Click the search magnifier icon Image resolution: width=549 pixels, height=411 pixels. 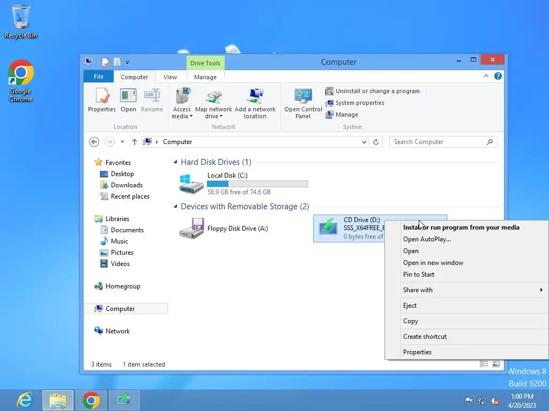(490, 141)
